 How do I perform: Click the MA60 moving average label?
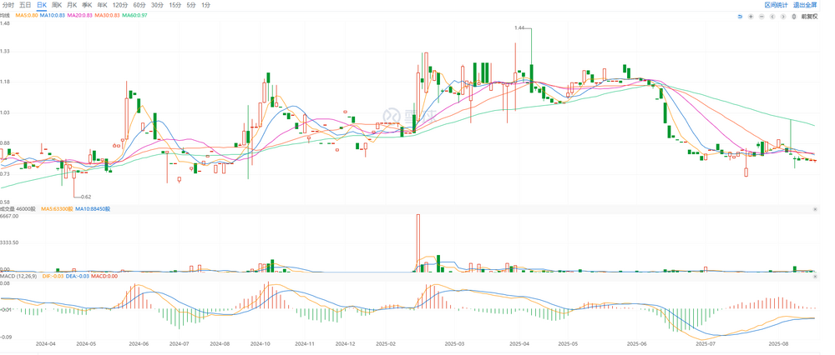point(134,16)
